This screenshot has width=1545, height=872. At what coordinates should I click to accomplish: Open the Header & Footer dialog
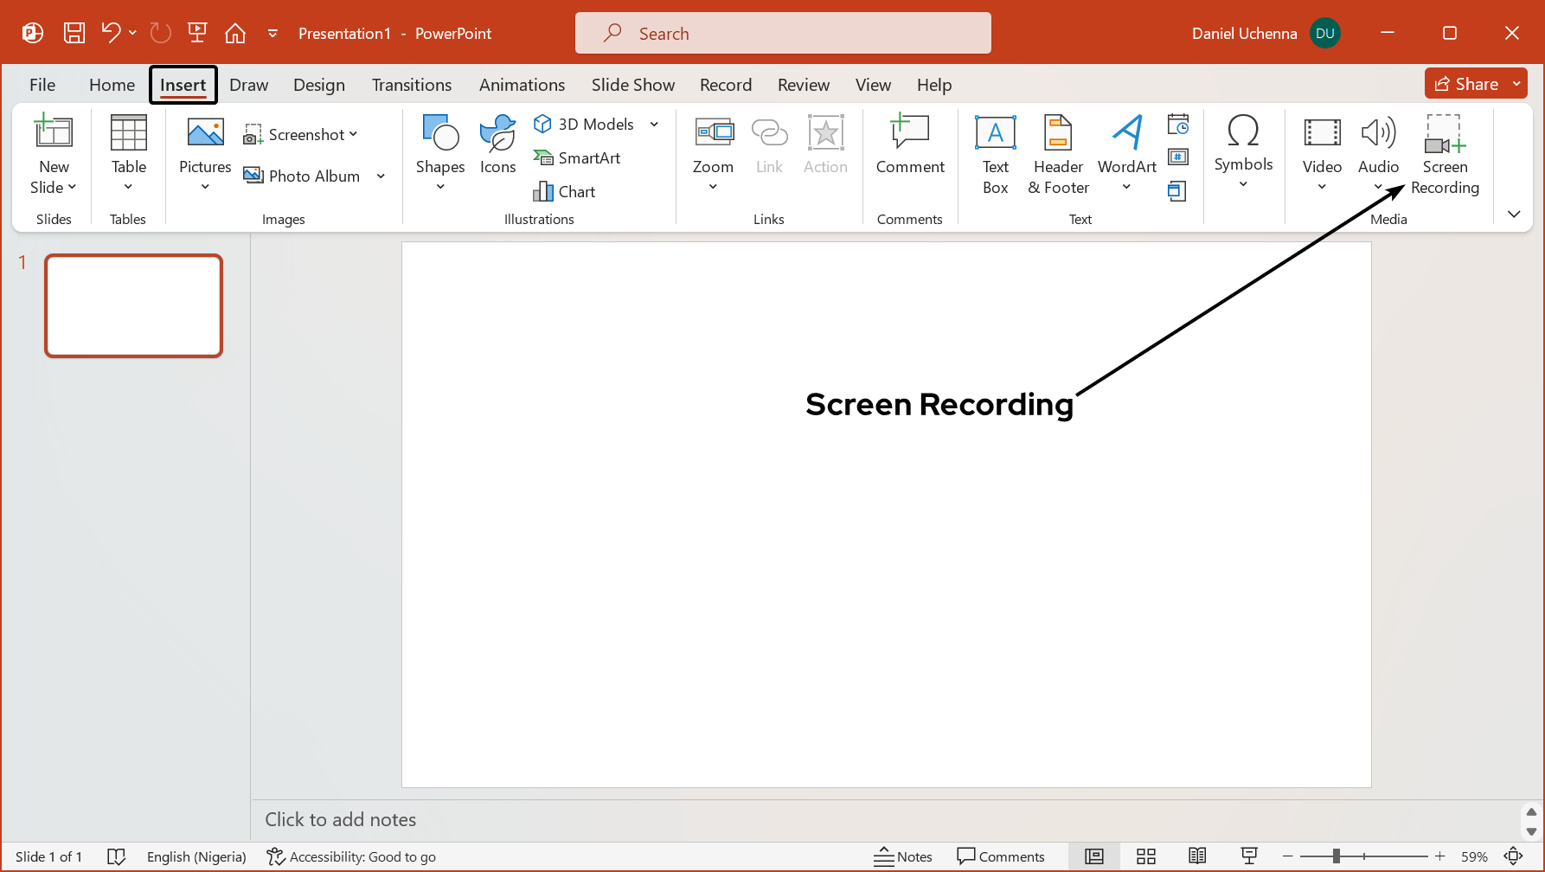tap(1057, 156)
